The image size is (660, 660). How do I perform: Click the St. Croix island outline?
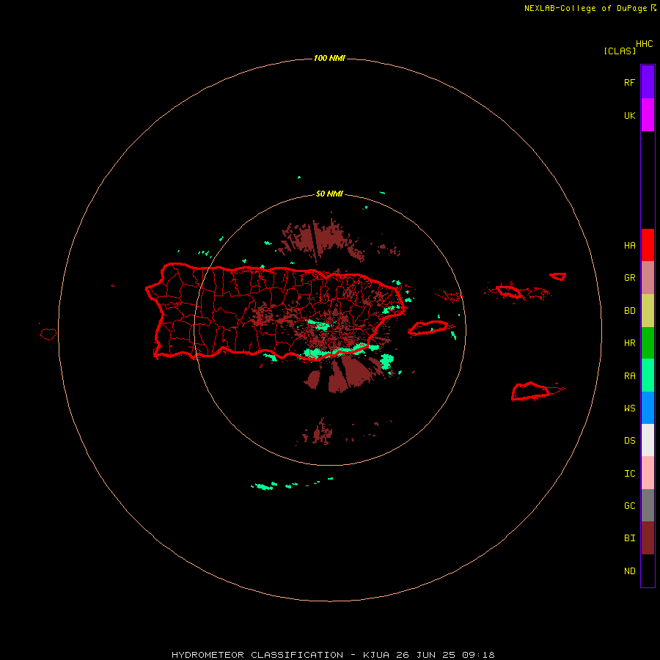click(531, 392)
